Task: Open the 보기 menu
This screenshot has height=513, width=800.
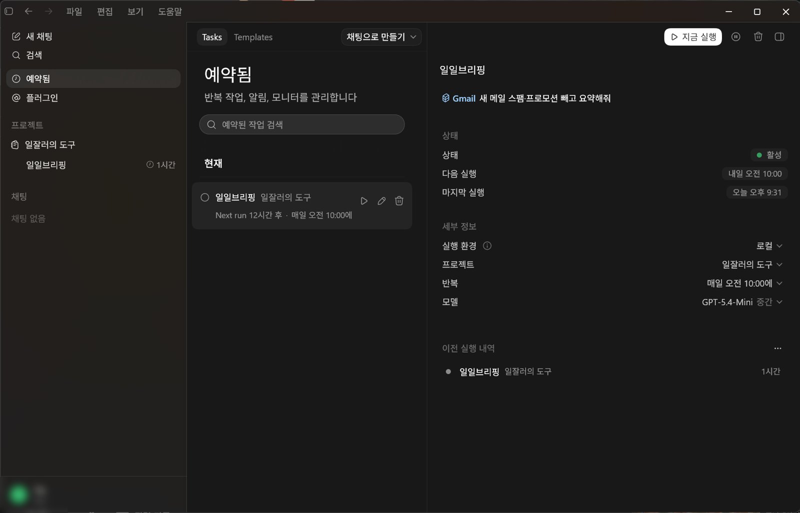Action: click(135, 11)
